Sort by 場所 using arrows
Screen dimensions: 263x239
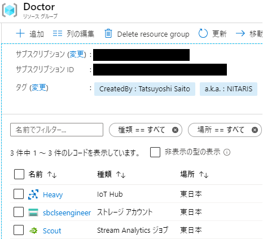204,175
